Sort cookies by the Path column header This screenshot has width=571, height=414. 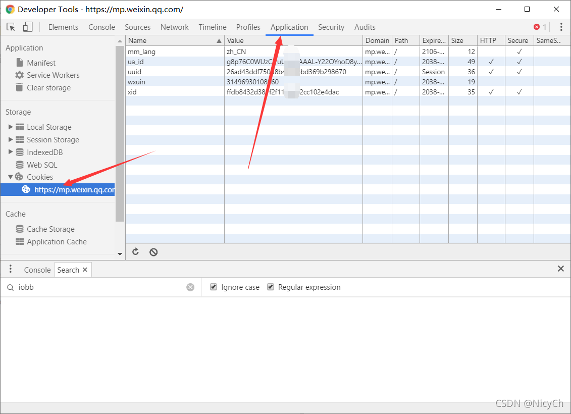pos(406,40)
